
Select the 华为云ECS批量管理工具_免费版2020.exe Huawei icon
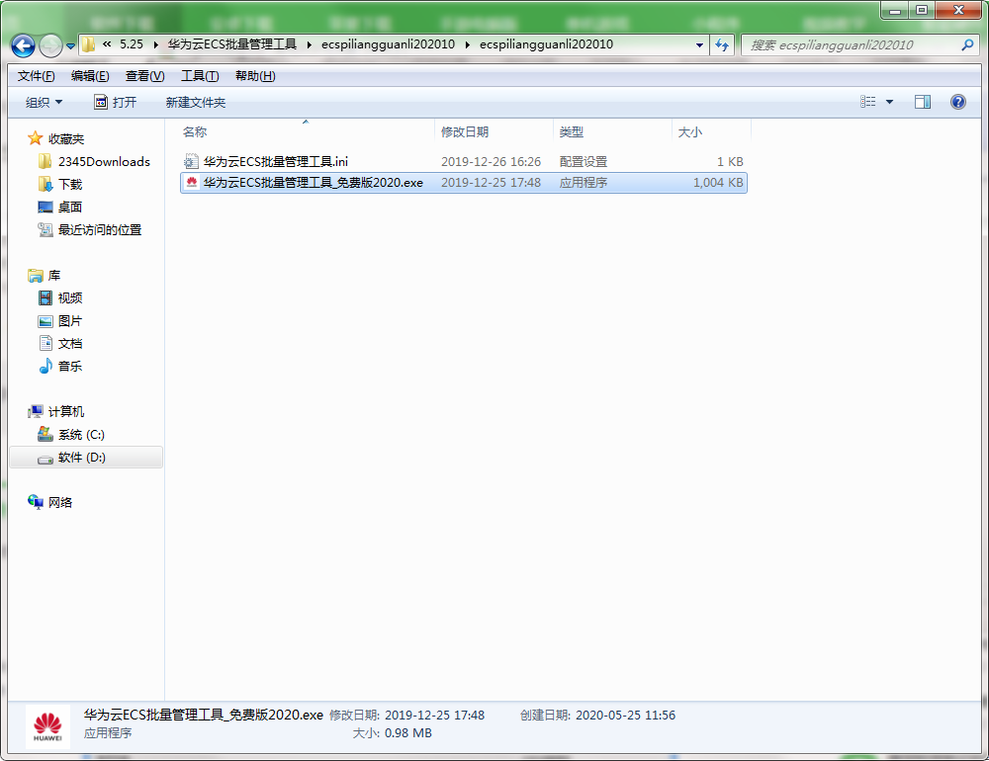point(192,182)
